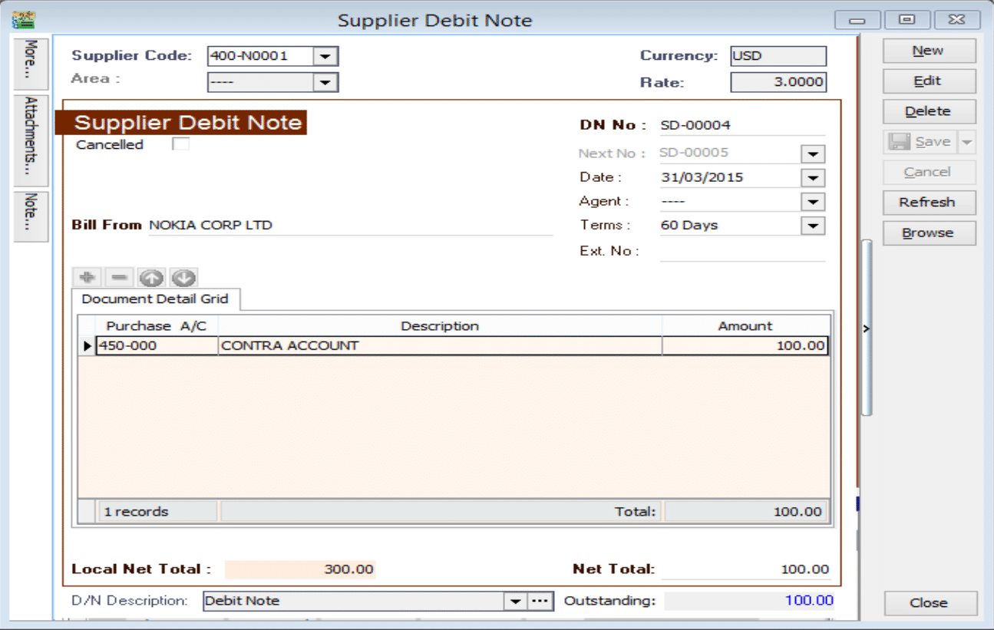This screenshot has width=994, height=630.
Task: Select the Document Detail Grid tab
Action: tap(155, 299)
